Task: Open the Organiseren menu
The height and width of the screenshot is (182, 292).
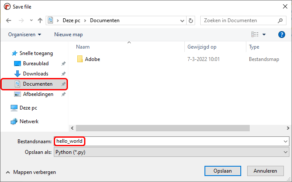Action: click(24, 35)
